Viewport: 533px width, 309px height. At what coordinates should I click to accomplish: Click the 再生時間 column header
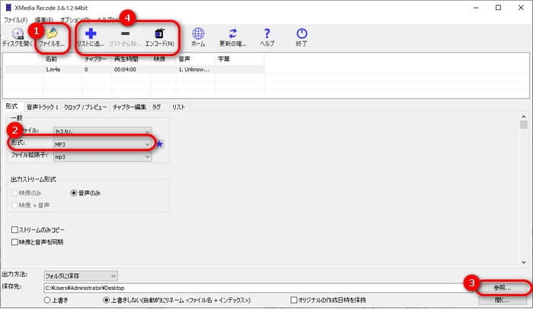pos(131,59)
